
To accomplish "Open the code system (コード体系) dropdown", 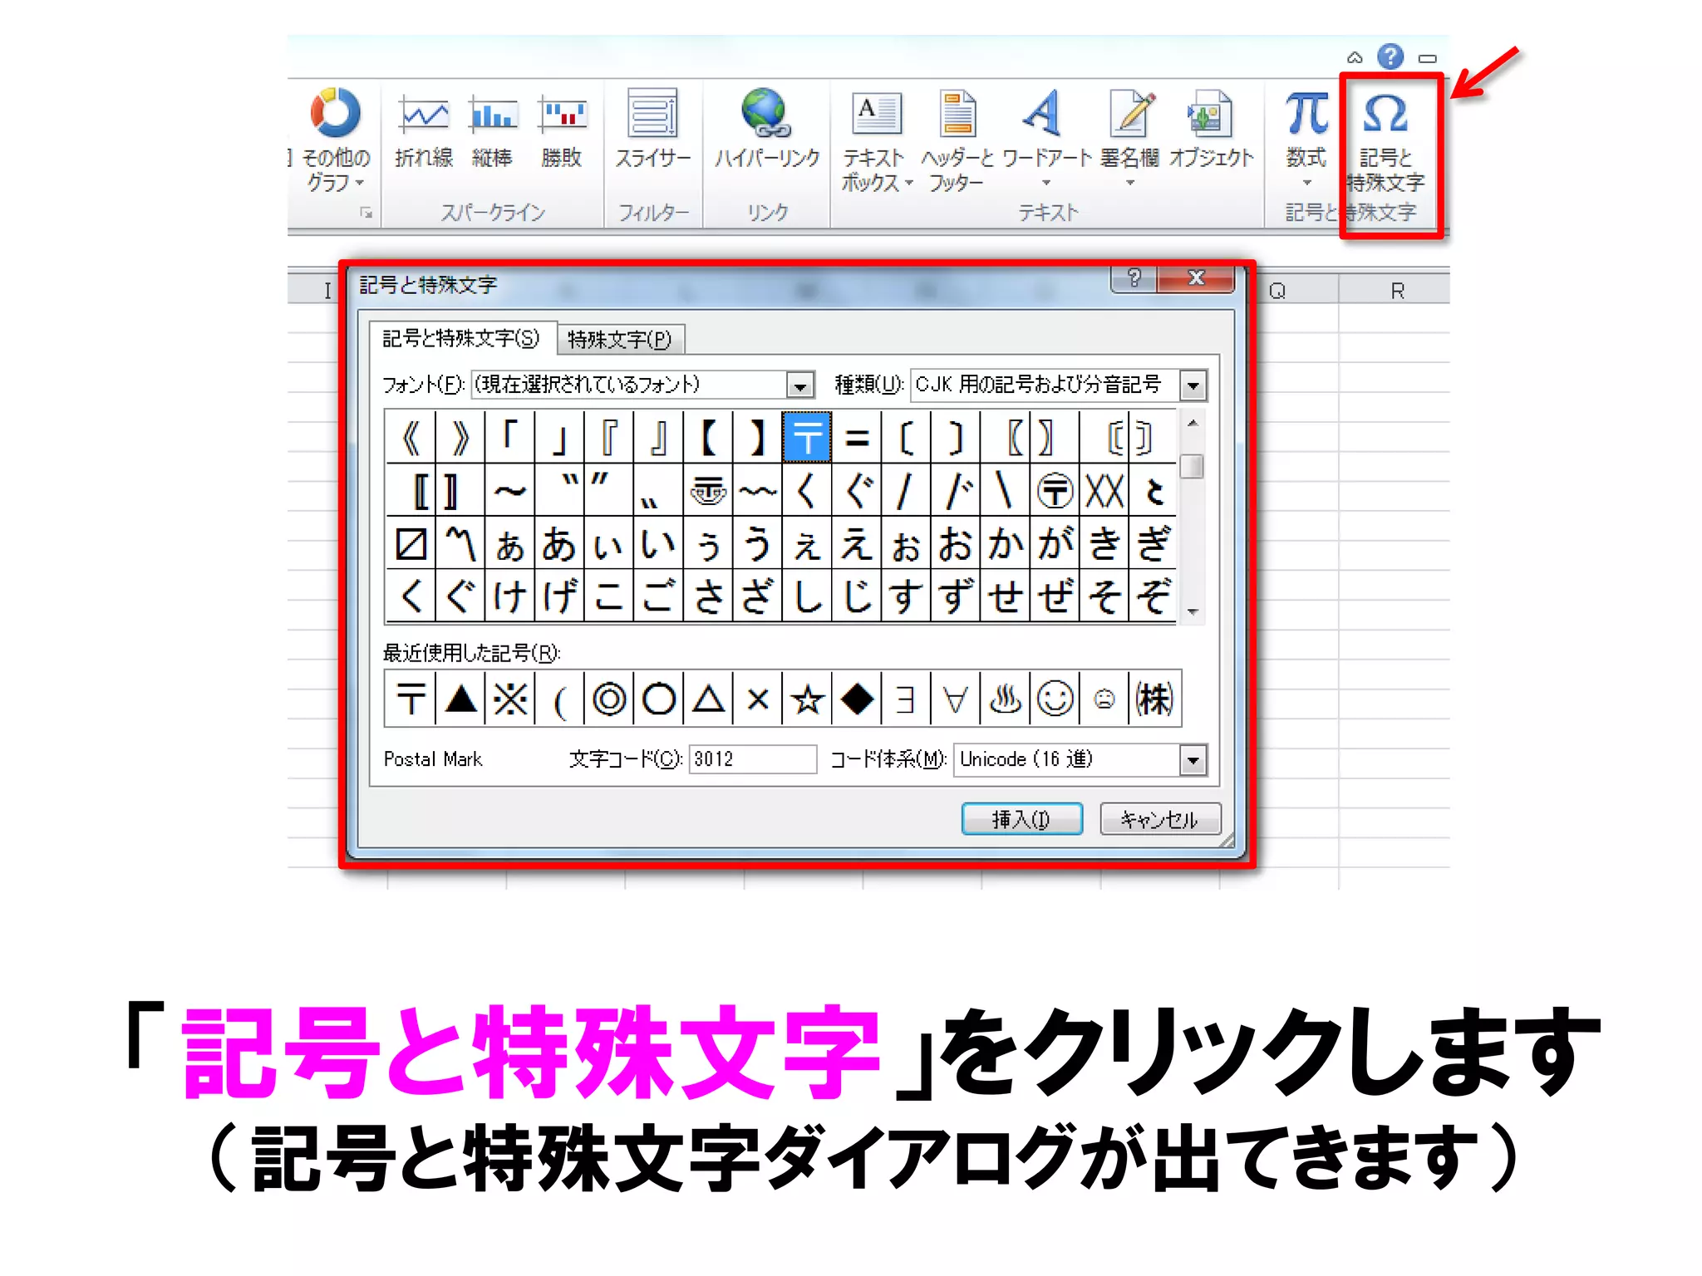I will [x=1193, y=760].
